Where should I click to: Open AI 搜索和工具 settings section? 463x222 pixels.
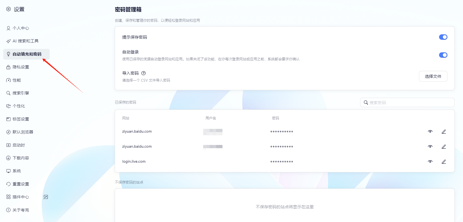[x=23, y=41]
